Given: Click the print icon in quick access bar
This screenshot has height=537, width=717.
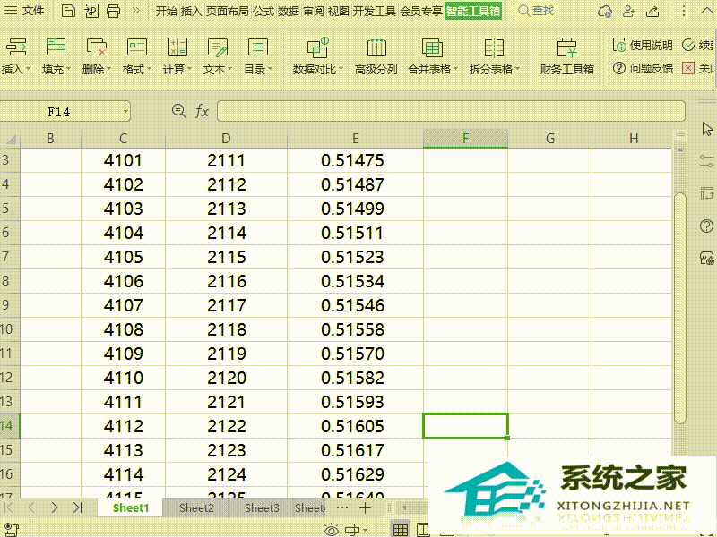Looking at the screenshot, I should pyautogui.click(x=113, y=11).
